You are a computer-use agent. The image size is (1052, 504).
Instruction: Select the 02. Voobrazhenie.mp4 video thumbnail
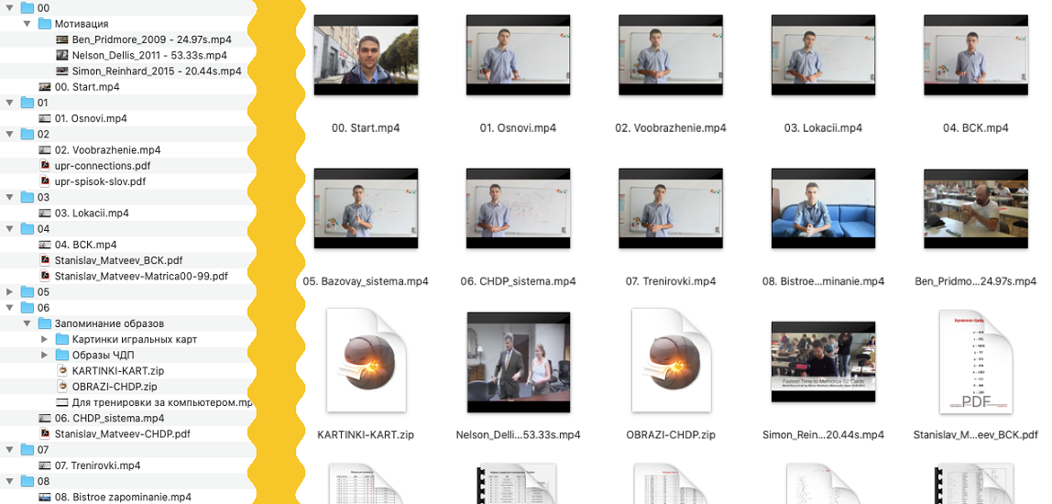[671, 55]
